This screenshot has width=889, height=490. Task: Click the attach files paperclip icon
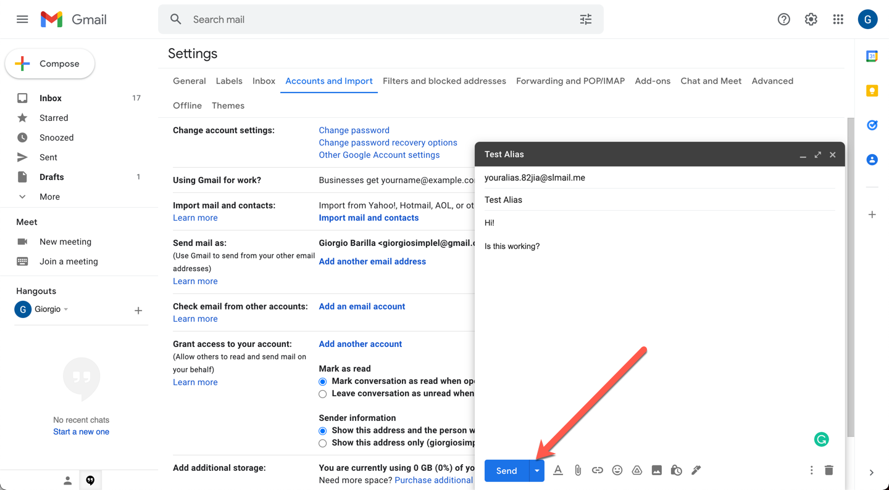coord(577,470)
